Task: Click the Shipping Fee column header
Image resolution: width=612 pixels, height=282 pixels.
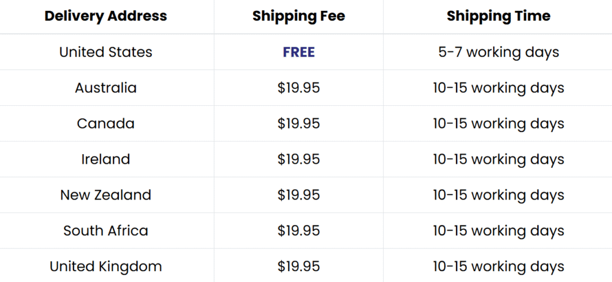Action: [x=298, y=16]
